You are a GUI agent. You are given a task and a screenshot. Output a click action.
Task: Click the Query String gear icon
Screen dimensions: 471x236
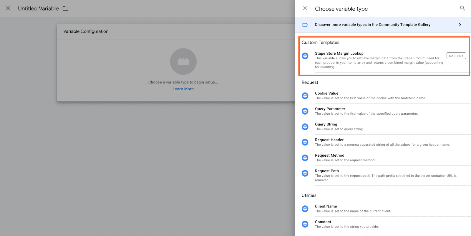[x=305, y=127]
